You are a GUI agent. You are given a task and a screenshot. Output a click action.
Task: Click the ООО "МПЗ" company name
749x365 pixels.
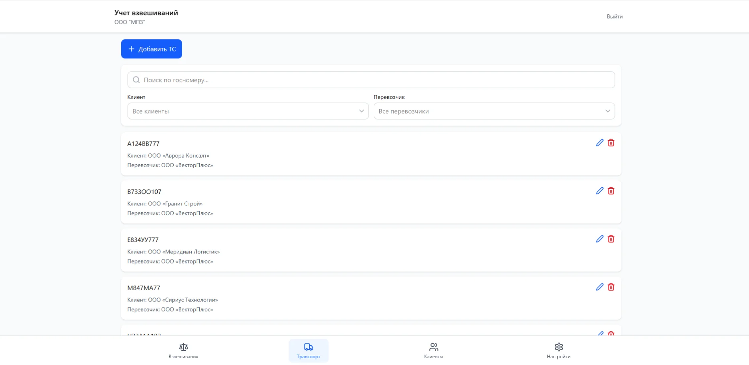130,22
